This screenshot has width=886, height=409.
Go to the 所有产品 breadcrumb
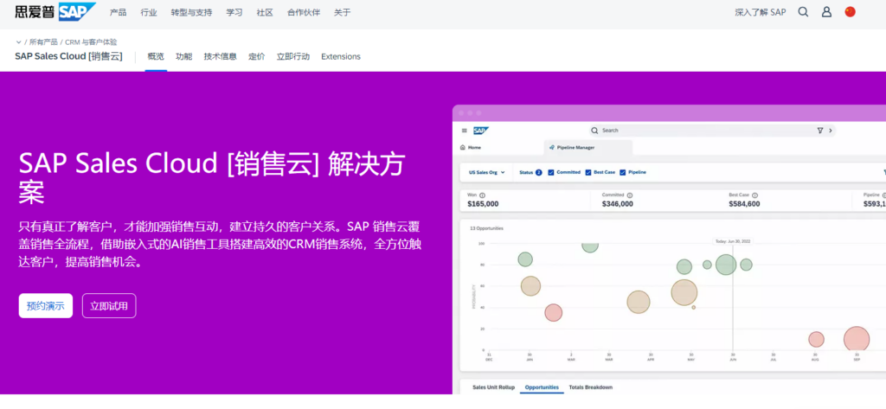click(43, 42)
